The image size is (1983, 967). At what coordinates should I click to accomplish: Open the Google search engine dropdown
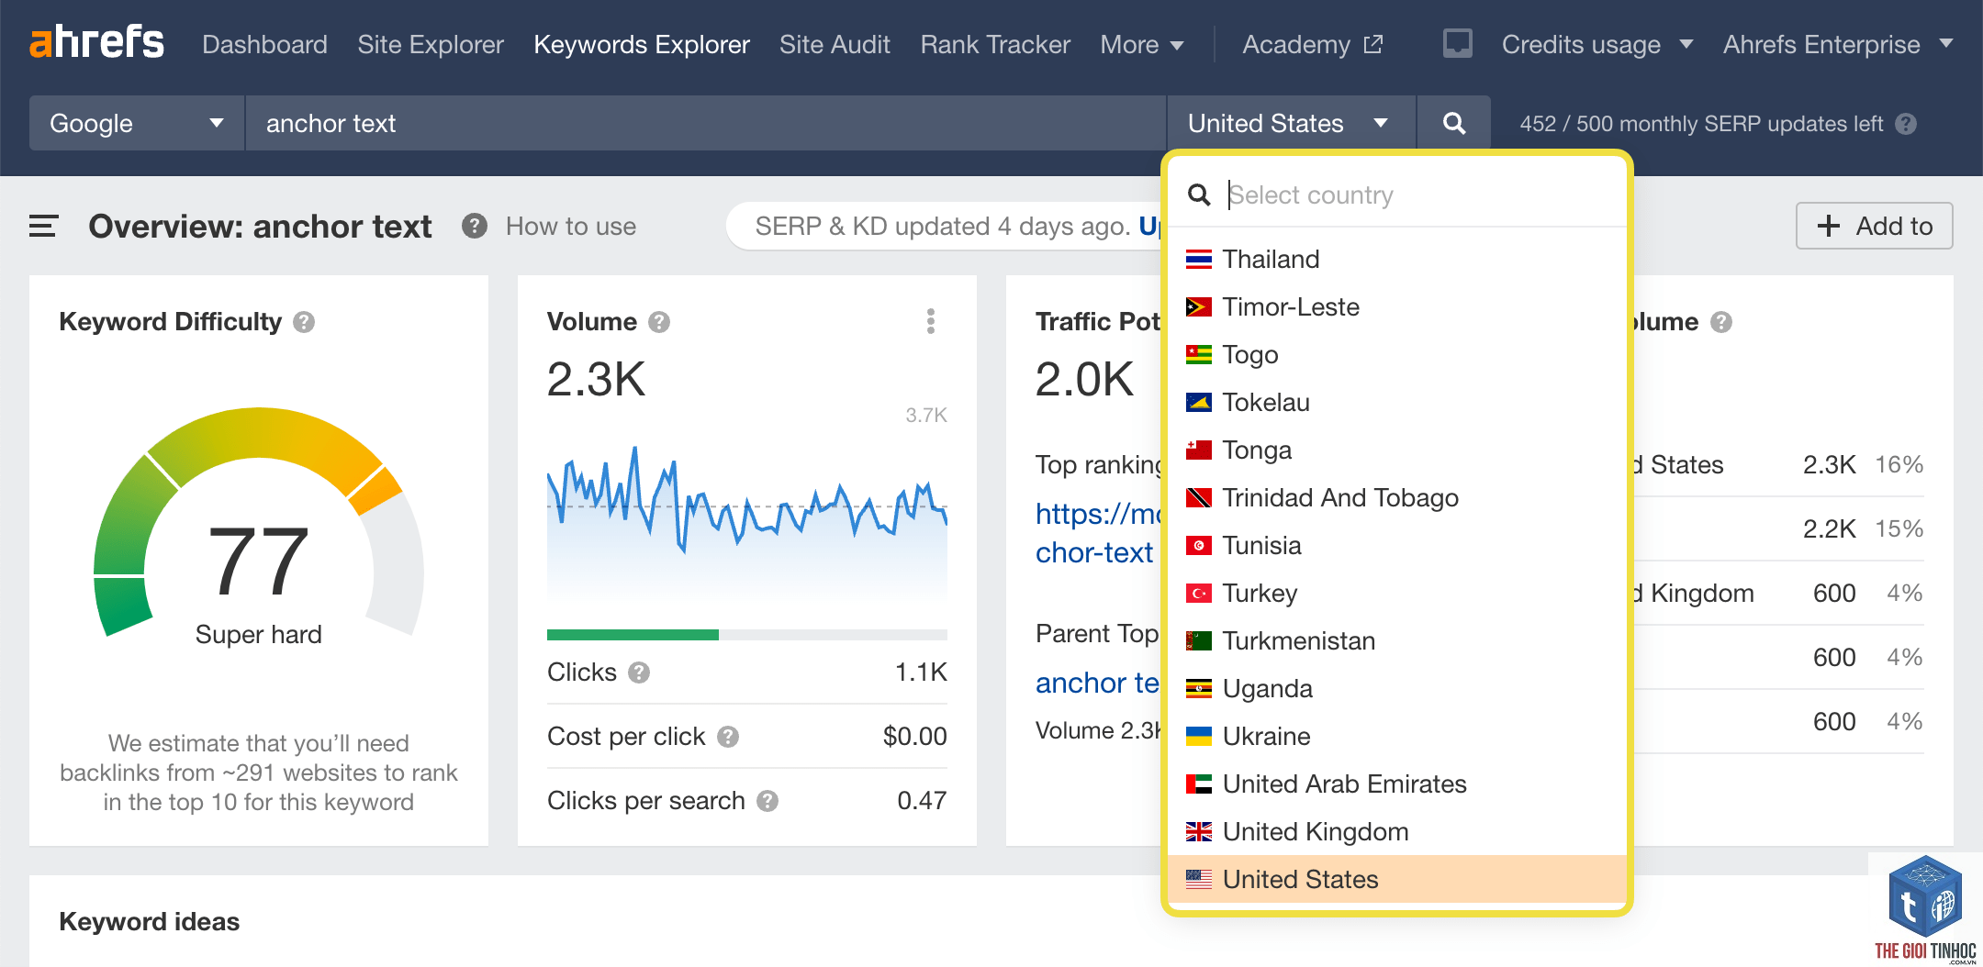[x=137, y=123]
